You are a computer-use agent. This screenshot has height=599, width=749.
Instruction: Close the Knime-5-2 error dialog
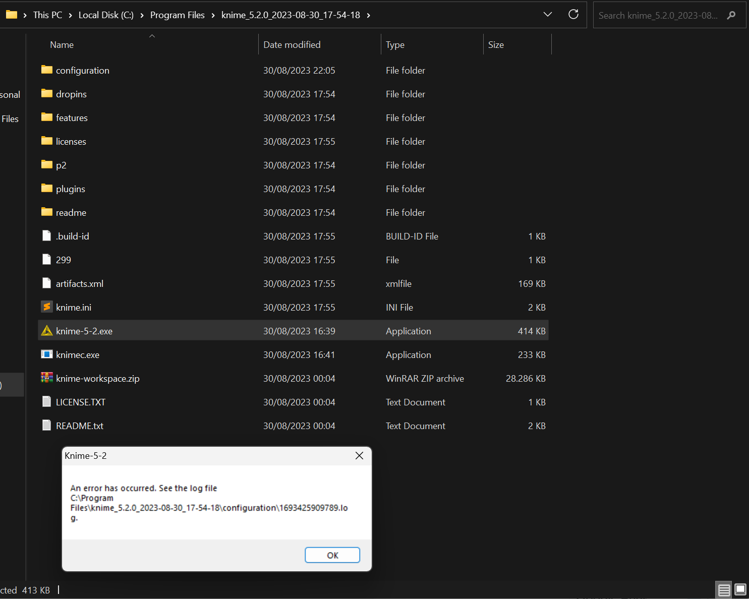coord(360,456)
